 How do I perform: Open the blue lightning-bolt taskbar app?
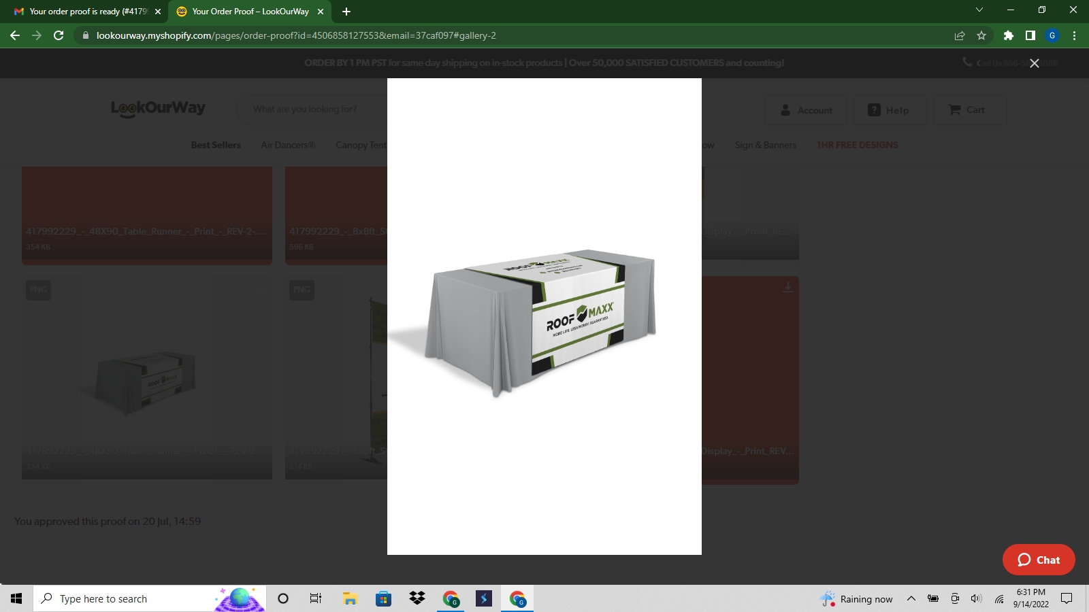point(483,598)
